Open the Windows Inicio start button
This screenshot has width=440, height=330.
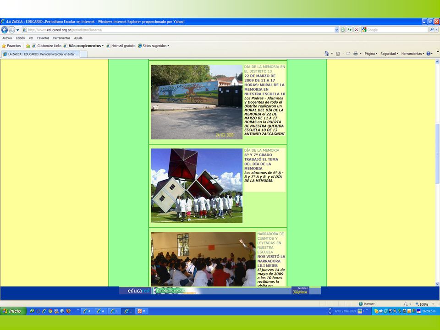pyautogui.click(x=13, y=311)
